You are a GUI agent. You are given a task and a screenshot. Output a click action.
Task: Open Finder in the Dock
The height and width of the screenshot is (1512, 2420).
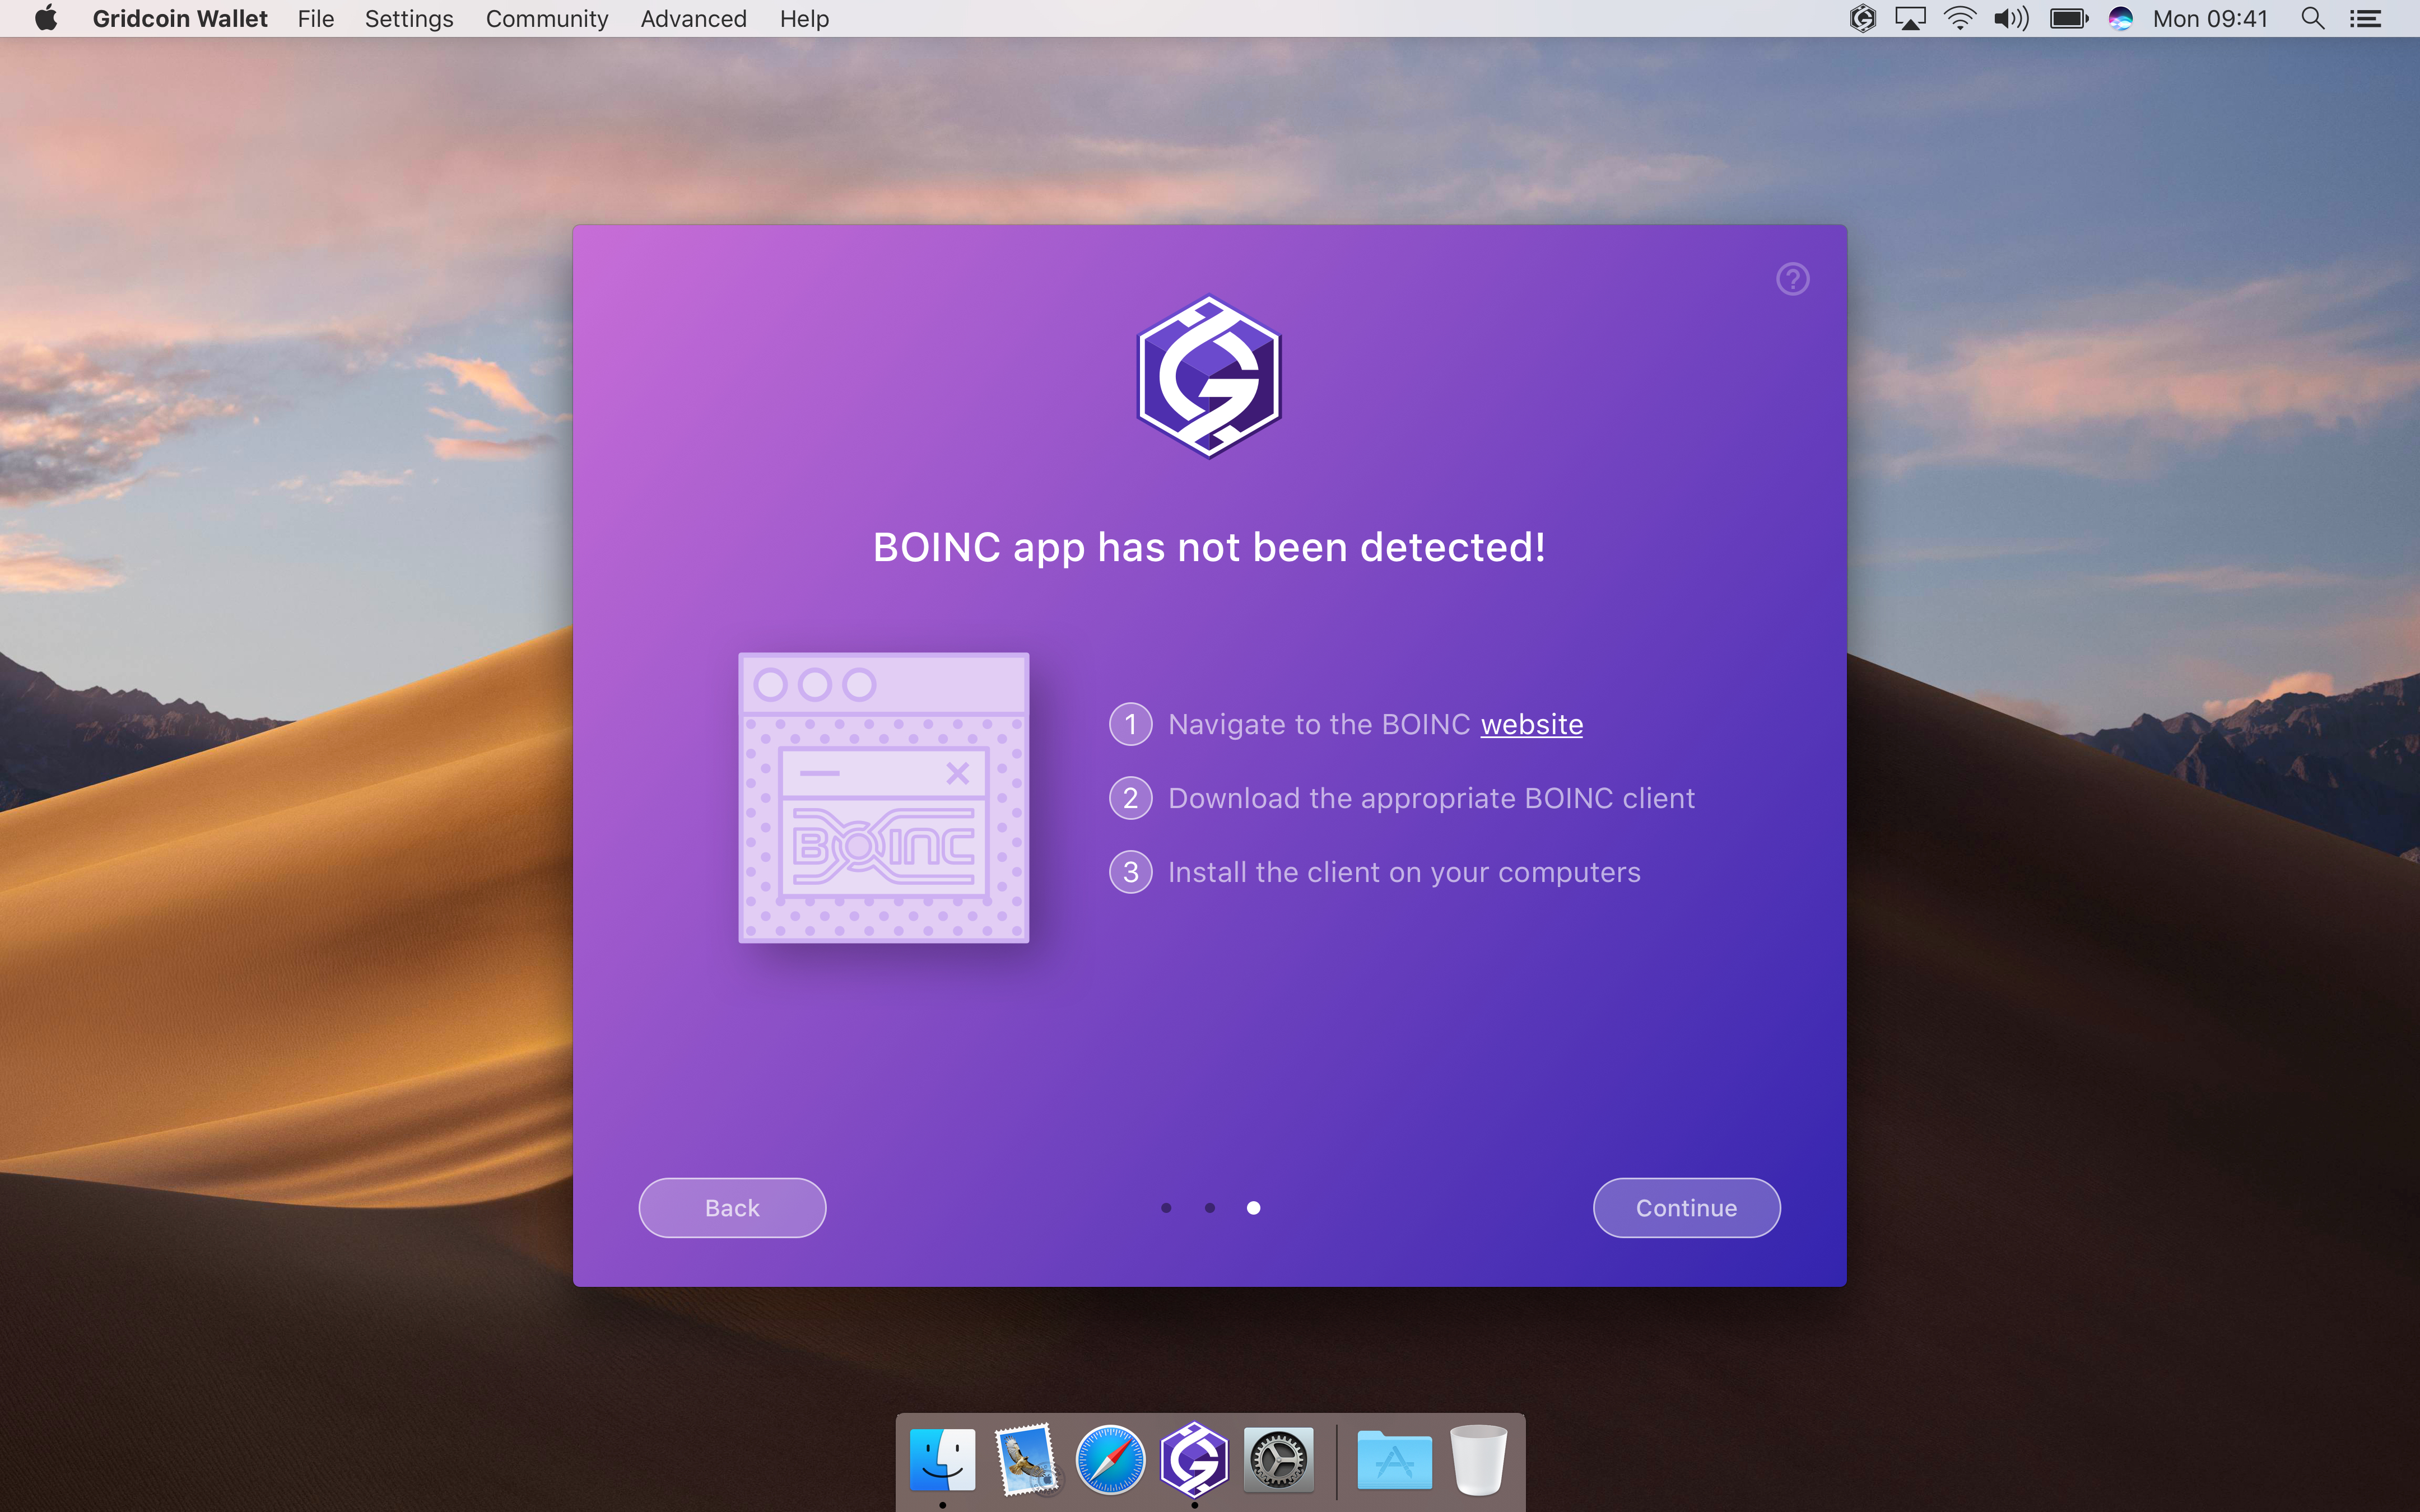pyautogui.click(x=942, y=1460)
